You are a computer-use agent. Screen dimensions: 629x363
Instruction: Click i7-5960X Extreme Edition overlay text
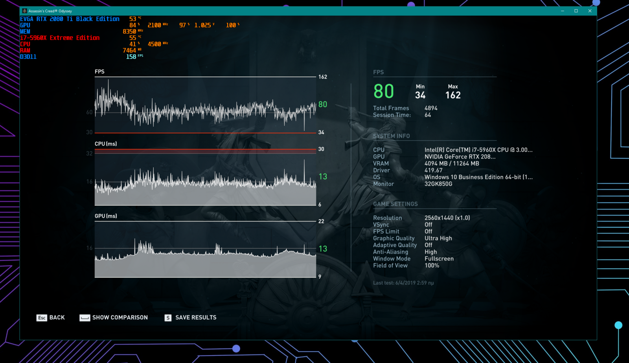tap(60, 38)
